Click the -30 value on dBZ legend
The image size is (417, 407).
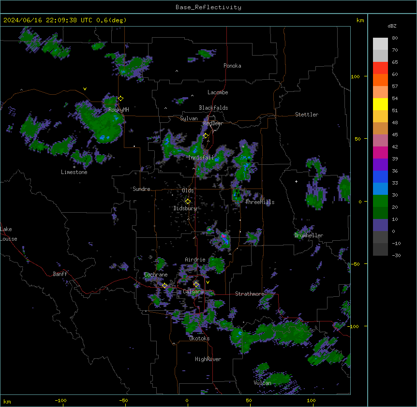396,256
